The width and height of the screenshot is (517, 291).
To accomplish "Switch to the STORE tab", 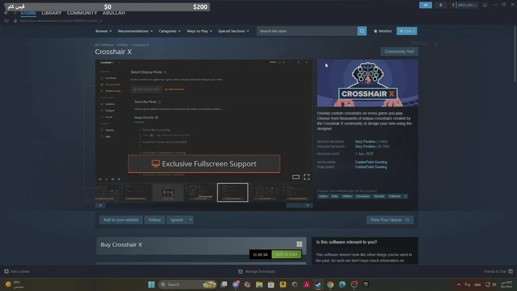I will click(x=28, y=13).
